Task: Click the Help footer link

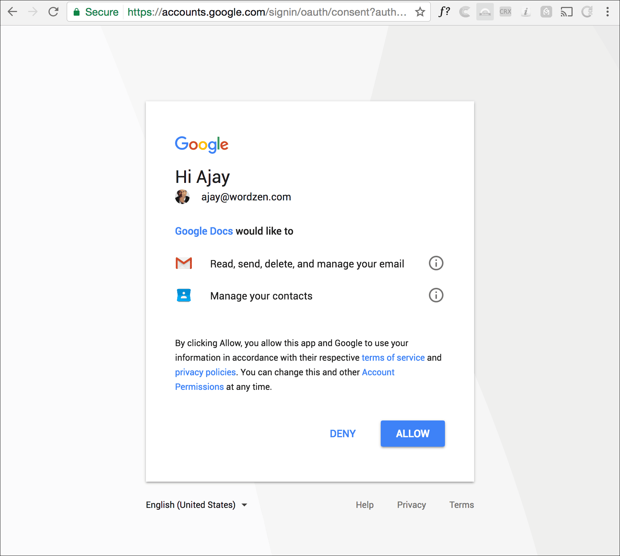Action: tap(365, 505)
